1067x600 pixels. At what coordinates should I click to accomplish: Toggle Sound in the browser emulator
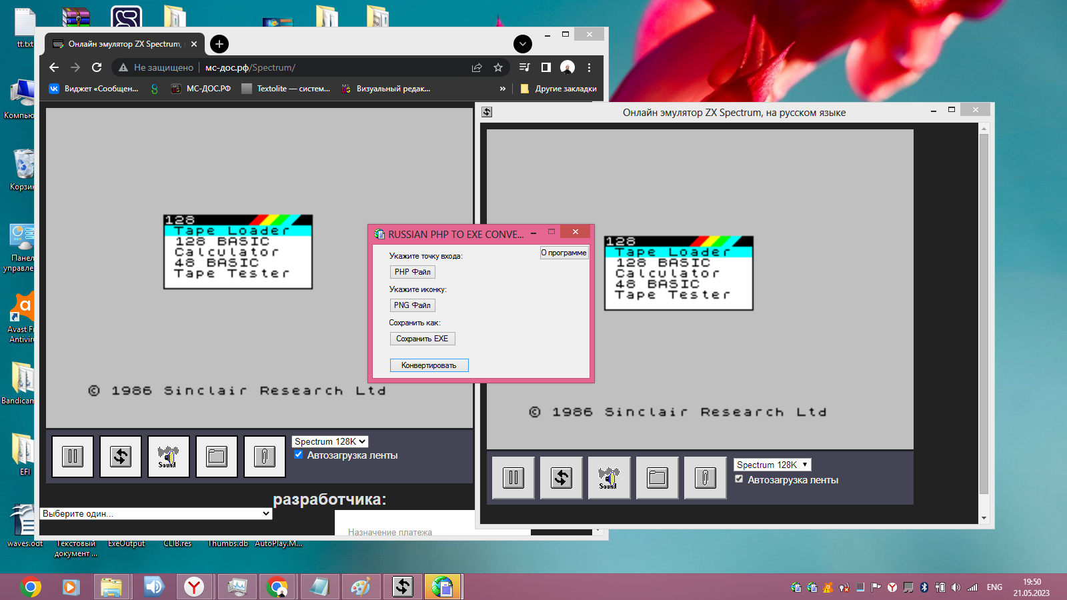pyautogui.click(x=169, y=457)
